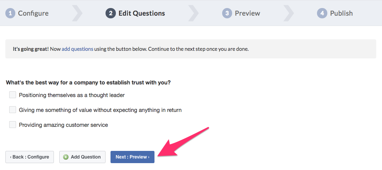Image resolution: width=382 pixels, height=170 pixels.
Task: Tick 'Giving me something of value' checkbox
Action: [x=13, y=110]
